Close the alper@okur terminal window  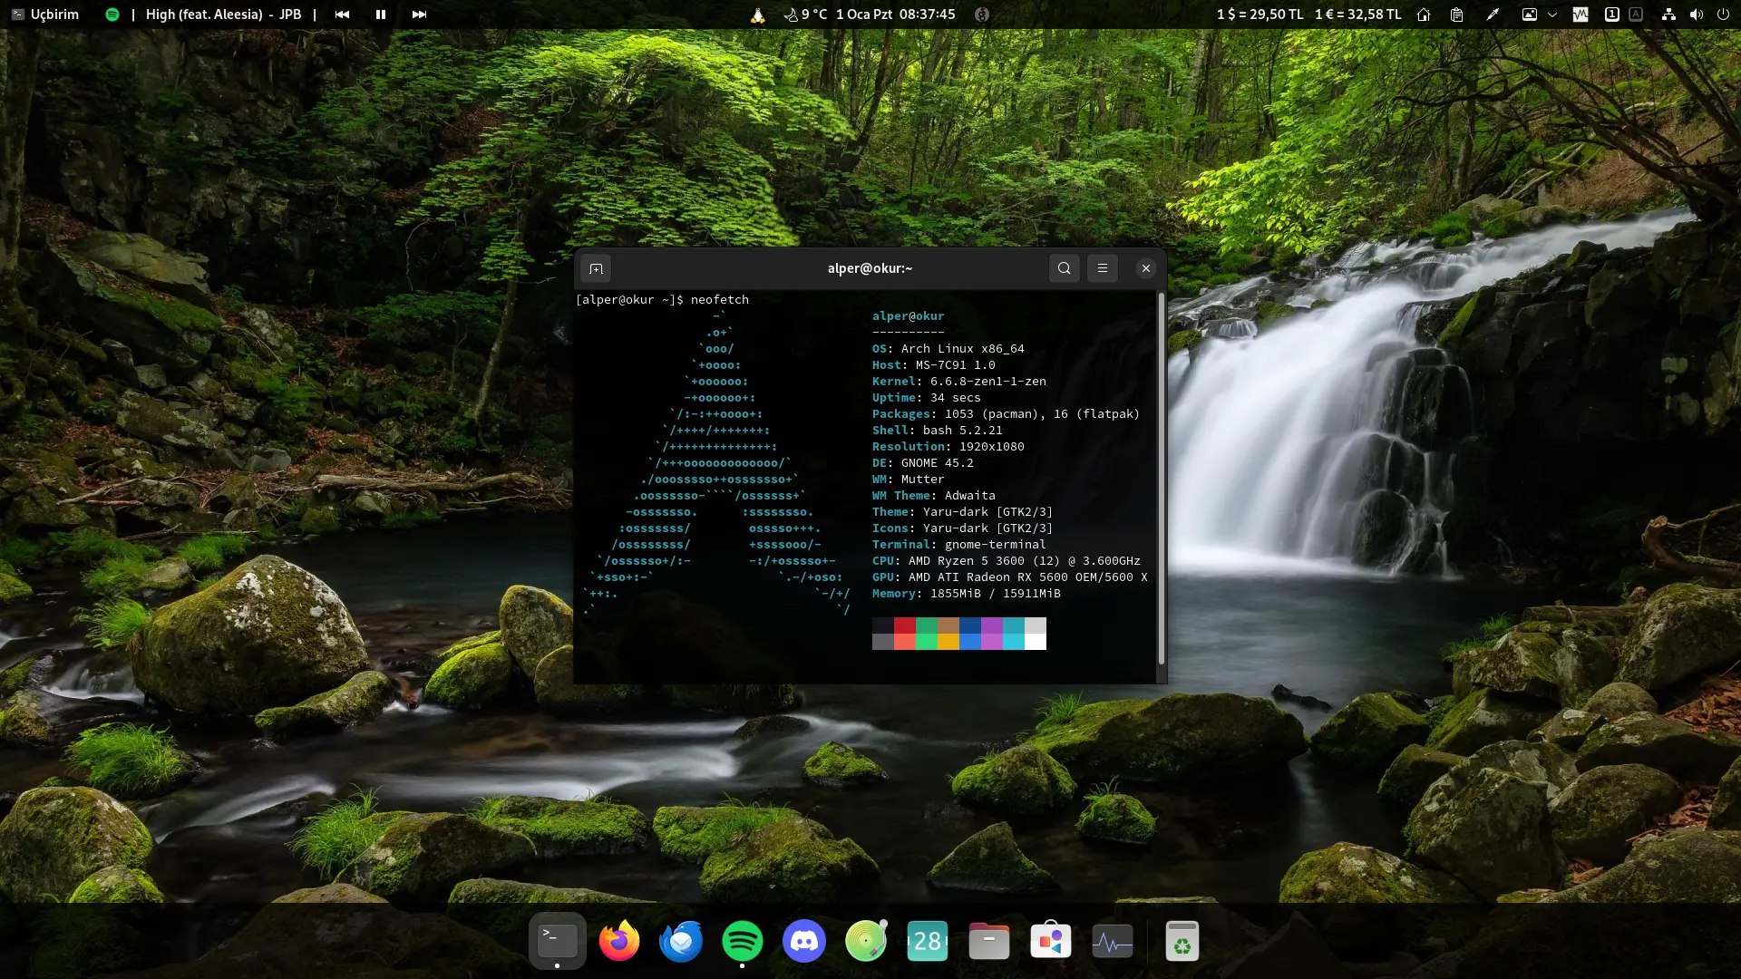[x=1146, y=268]
